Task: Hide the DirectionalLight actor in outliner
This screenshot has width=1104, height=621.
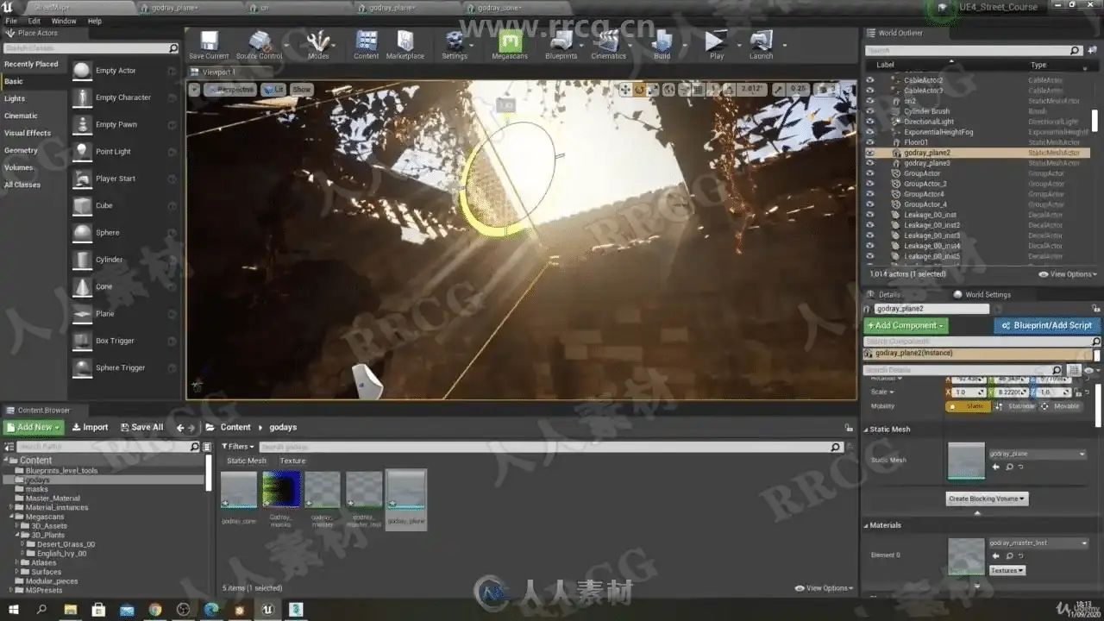Action: click(869, 122)
